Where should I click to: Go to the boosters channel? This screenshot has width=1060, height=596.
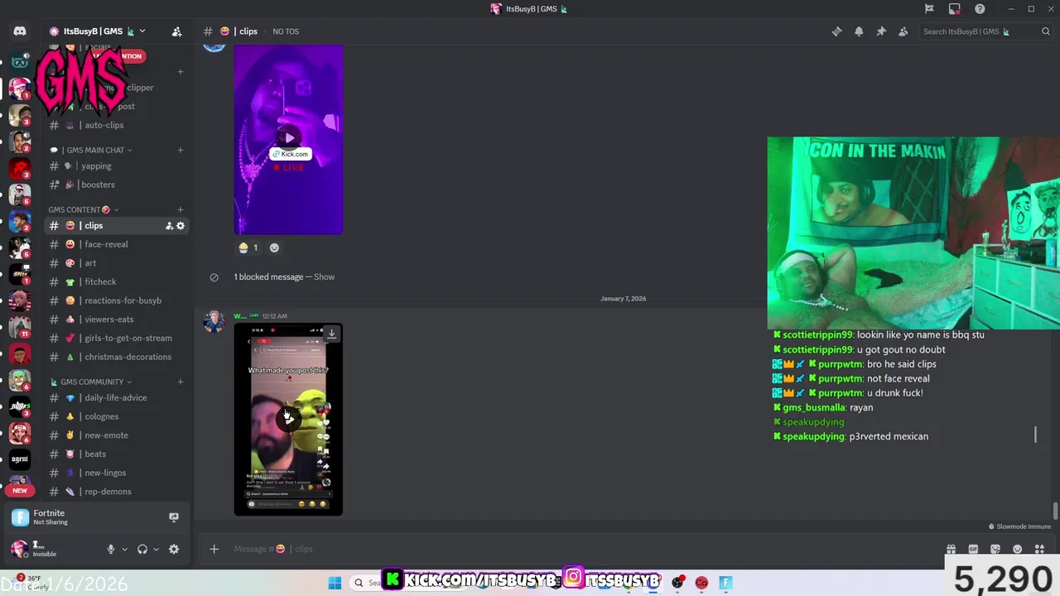pyautogui.click(x=117, y=185)
